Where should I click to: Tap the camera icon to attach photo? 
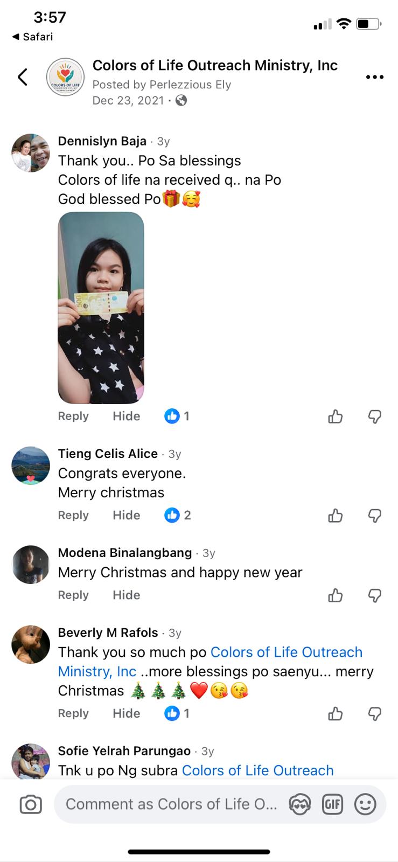[x=31, y=804]
